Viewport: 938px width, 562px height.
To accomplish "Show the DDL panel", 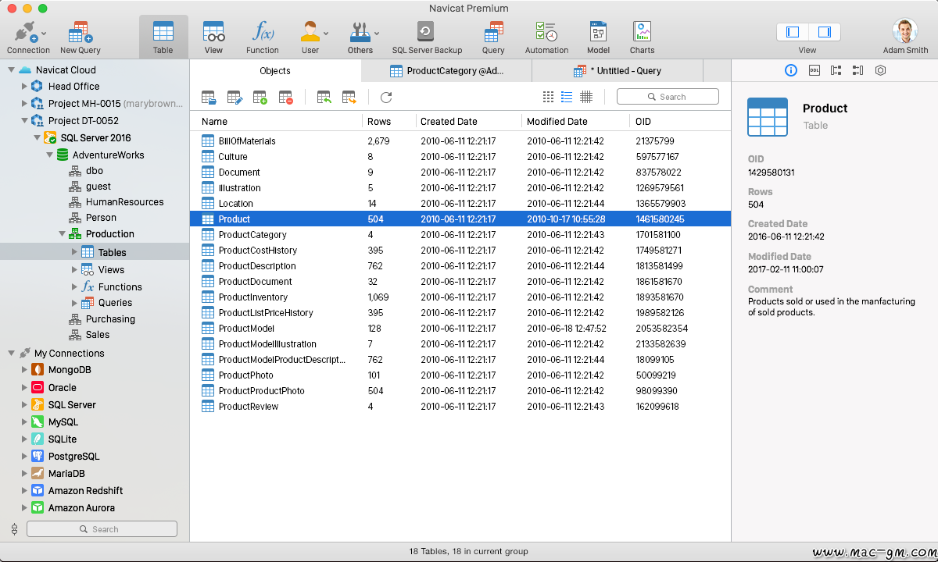I will [x=814, y=70].
